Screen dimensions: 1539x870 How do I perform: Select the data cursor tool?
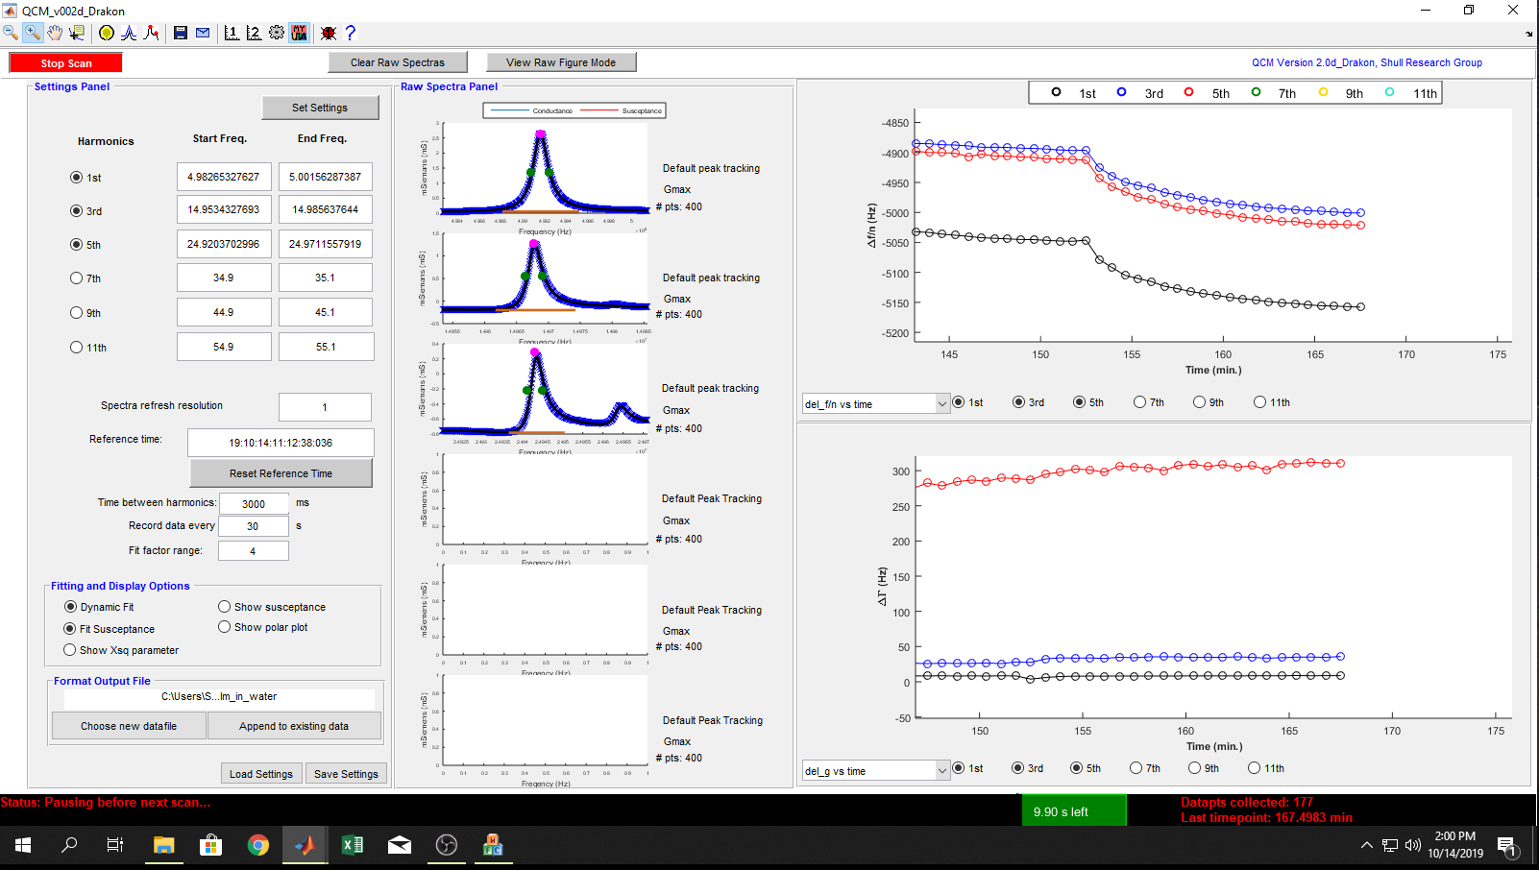point(77,33)
